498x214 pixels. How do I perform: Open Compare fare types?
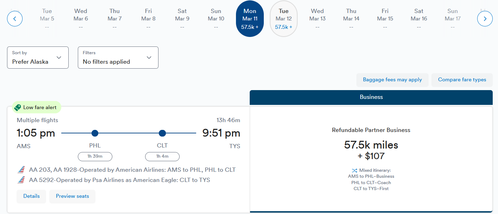(x=462, y=80)
